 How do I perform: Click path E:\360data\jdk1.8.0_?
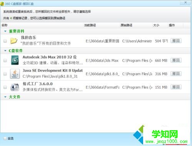tap(102, 74)
